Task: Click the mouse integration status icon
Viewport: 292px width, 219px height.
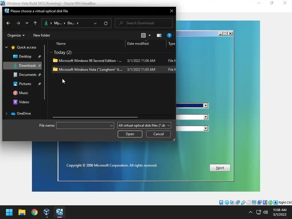Action: 270,202
